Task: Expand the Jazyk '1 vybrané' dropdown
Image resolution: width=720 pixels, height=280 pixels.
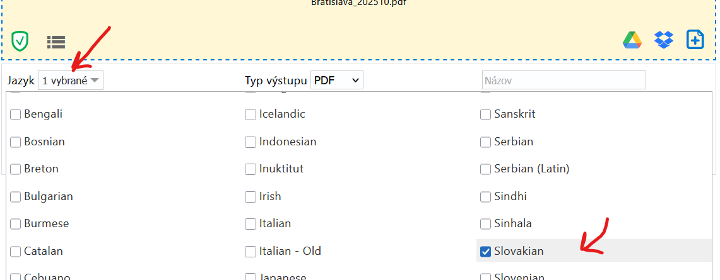Action: [x=71, y=81]
